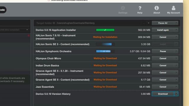
Task: Click Waiting for Installation status text
Action: click(105, 37)
